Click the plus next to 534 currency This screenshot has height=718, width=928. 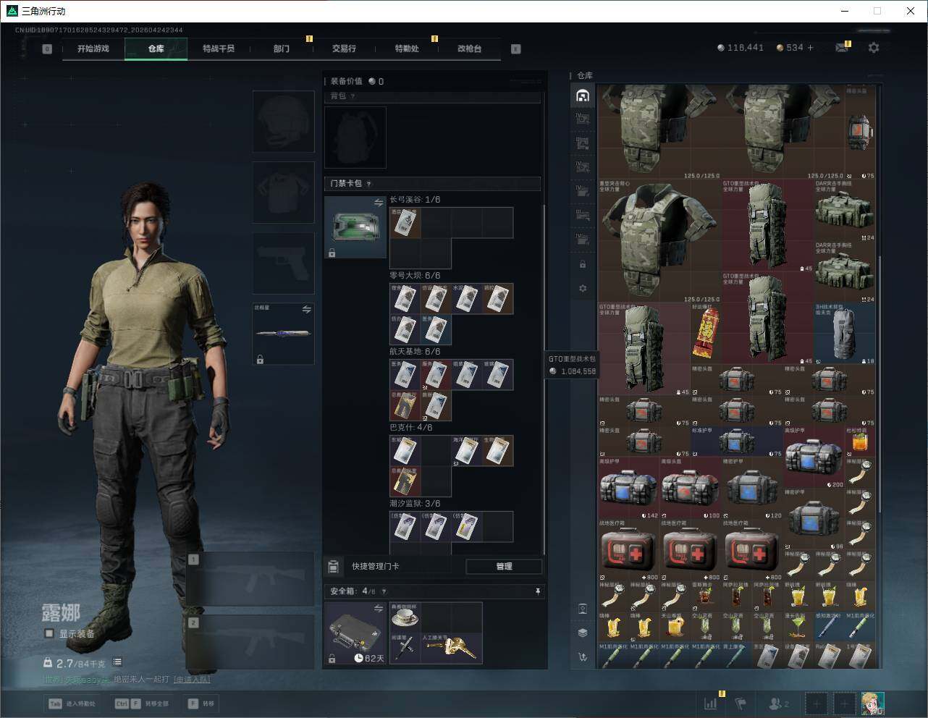(810, 47)
